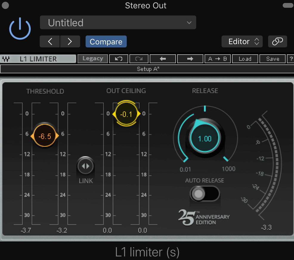Click the left arrow previous preset button
The width and height of the screenshot is (294, 260).
(x=163, y=59)
